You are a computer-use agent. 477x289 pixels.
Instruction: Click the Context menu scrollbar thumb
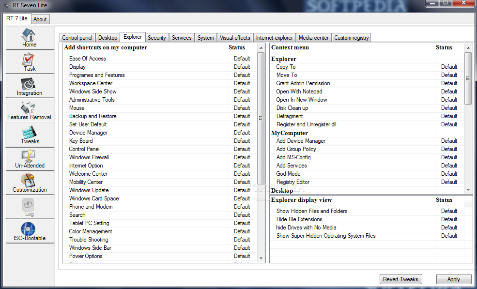click(x=468, y=78)
